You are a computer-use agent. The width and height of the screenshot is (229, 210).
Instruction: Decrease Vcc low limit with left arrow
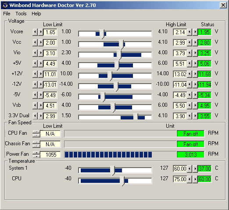coord(35,42)
